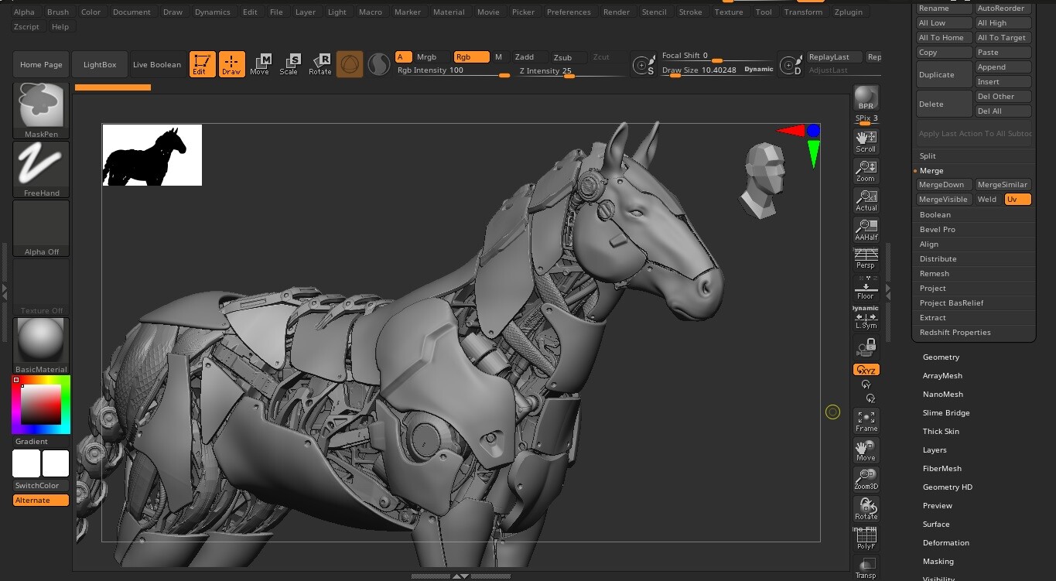Toggle Transp transparency mode

[x=866, y=568]
